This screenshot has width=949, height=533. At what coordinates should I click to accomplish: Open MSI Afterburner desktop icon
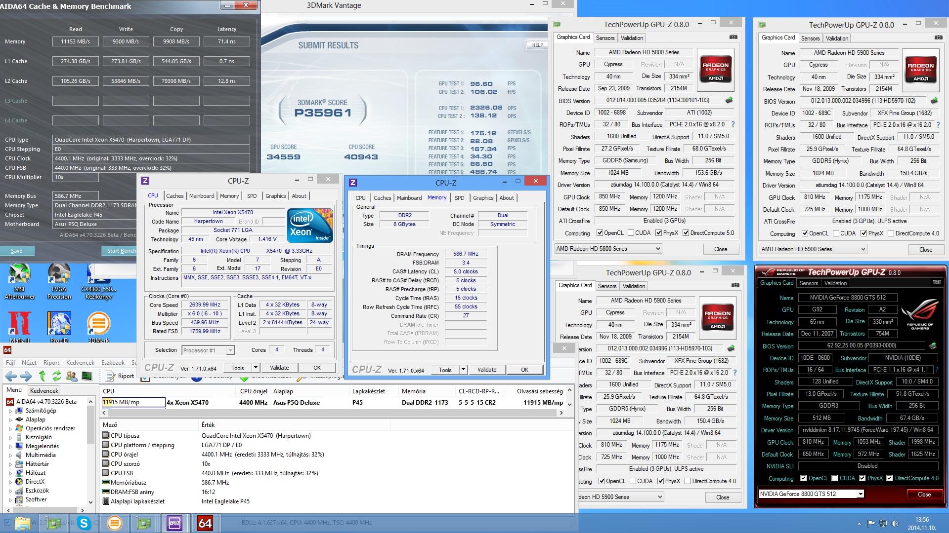(x=19, y=281)
